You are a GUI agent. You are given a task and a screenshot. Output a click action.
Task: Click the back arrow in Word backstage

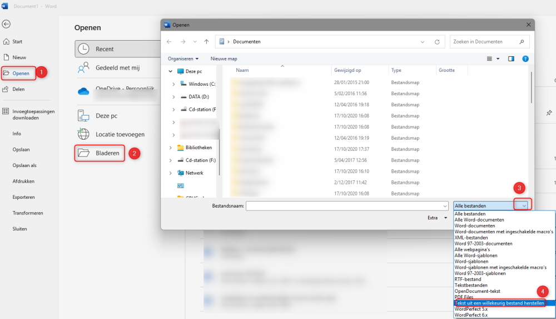tap(6, 24)
